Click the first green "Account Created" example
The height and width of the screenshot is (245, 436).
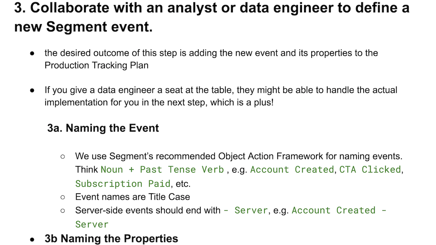point(292,170)
